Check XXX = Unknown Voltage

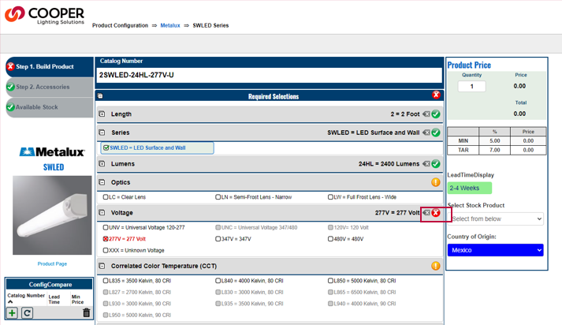tap(106, 250)
